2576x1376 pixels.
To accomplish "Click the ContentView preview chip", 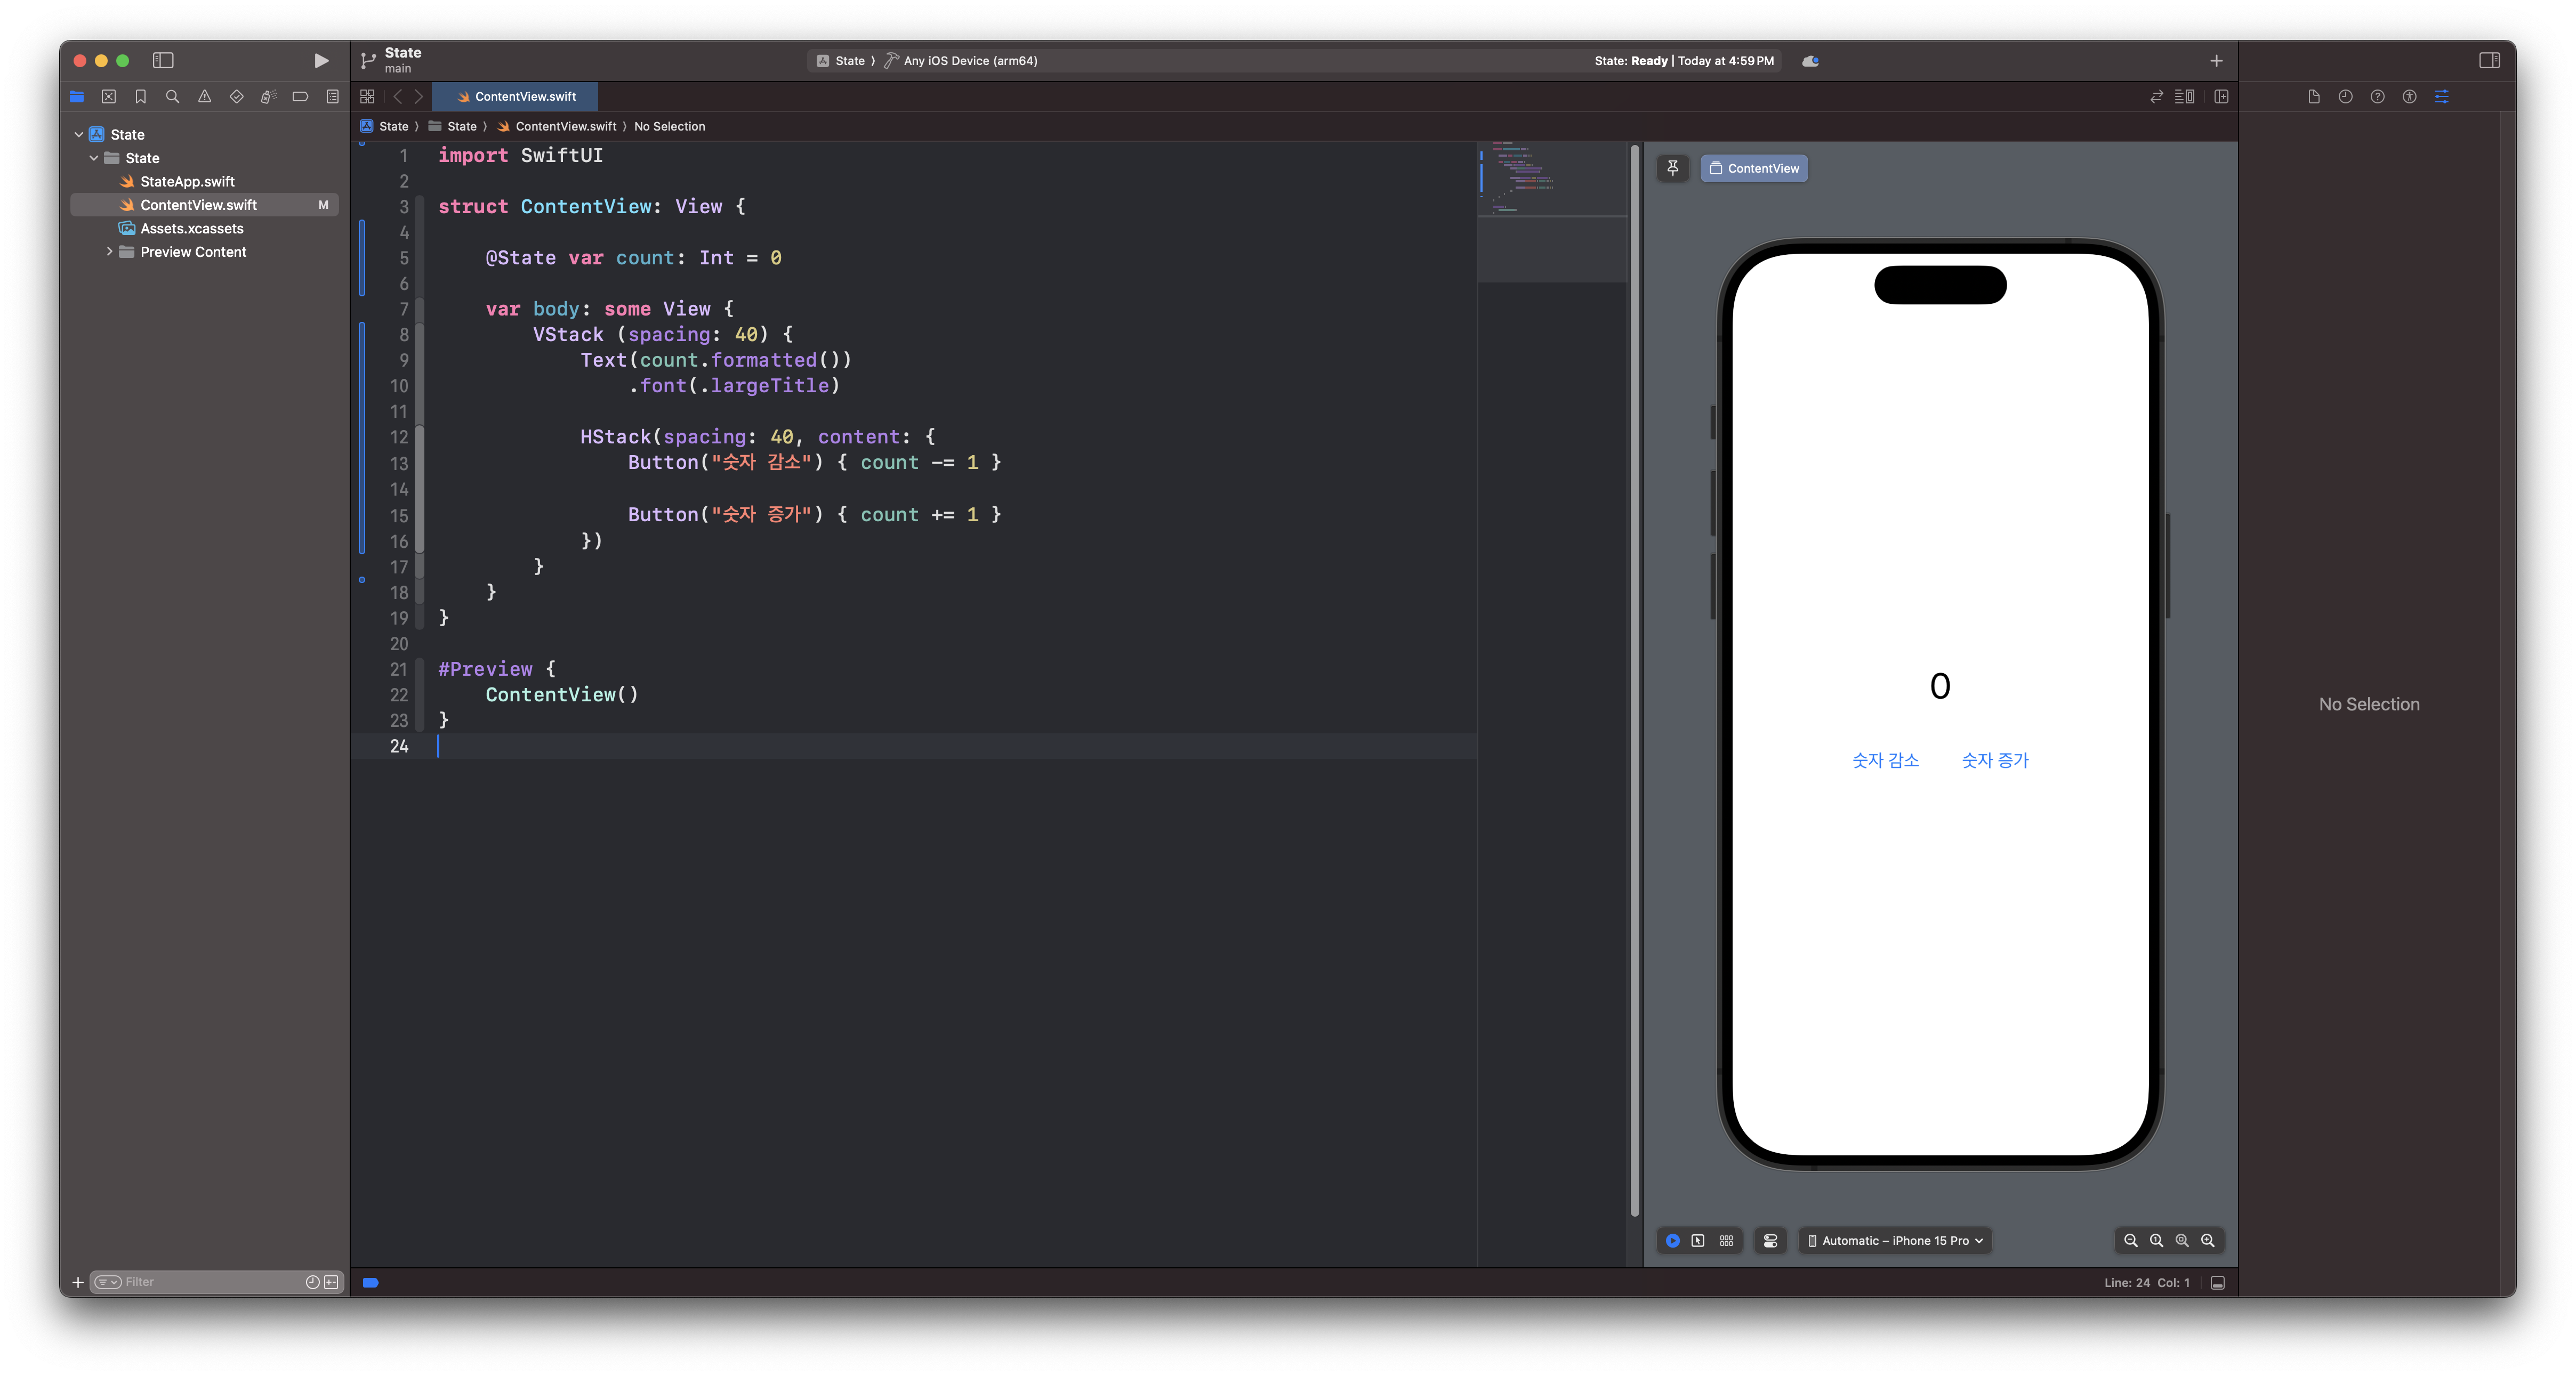I will (1754, 168).
